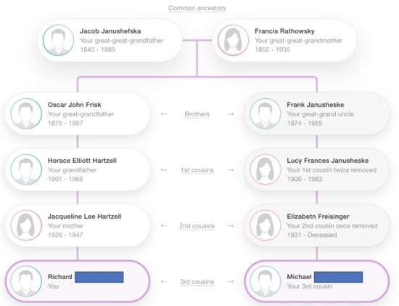Click the Oscar John Frisk name

[74, 105]
